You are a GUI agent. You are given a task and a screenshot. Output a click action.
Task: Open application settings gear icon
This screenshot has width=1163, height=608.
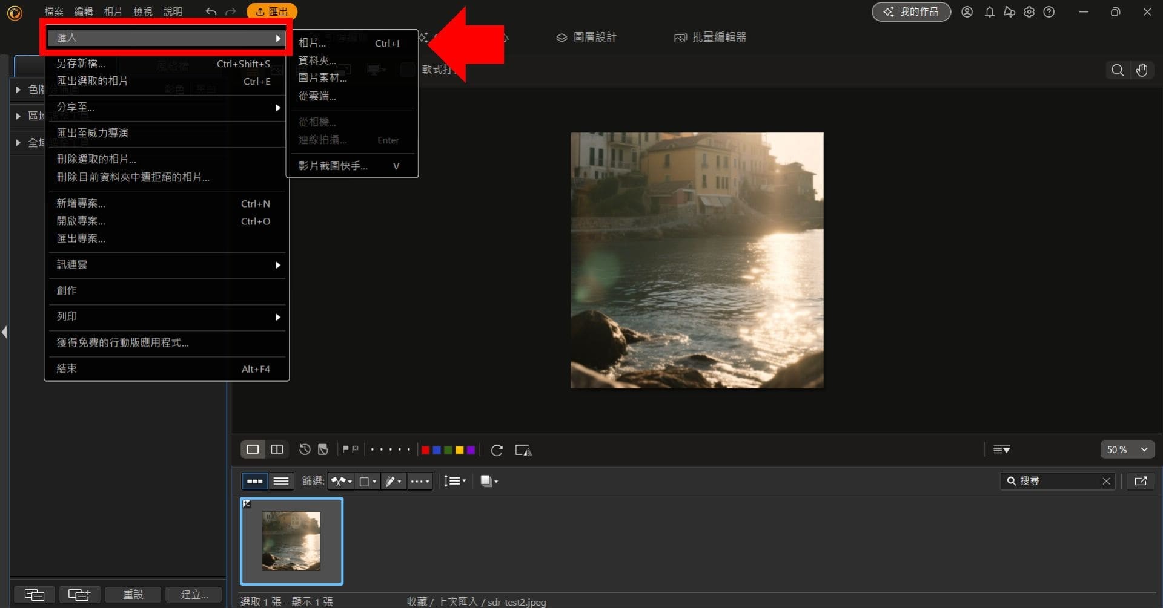point(1029,11)
